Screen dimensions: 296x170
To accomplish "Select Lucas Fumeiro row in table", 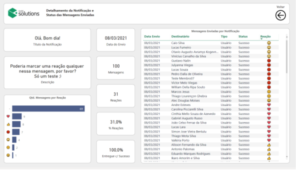I will (x=210, y=47).
